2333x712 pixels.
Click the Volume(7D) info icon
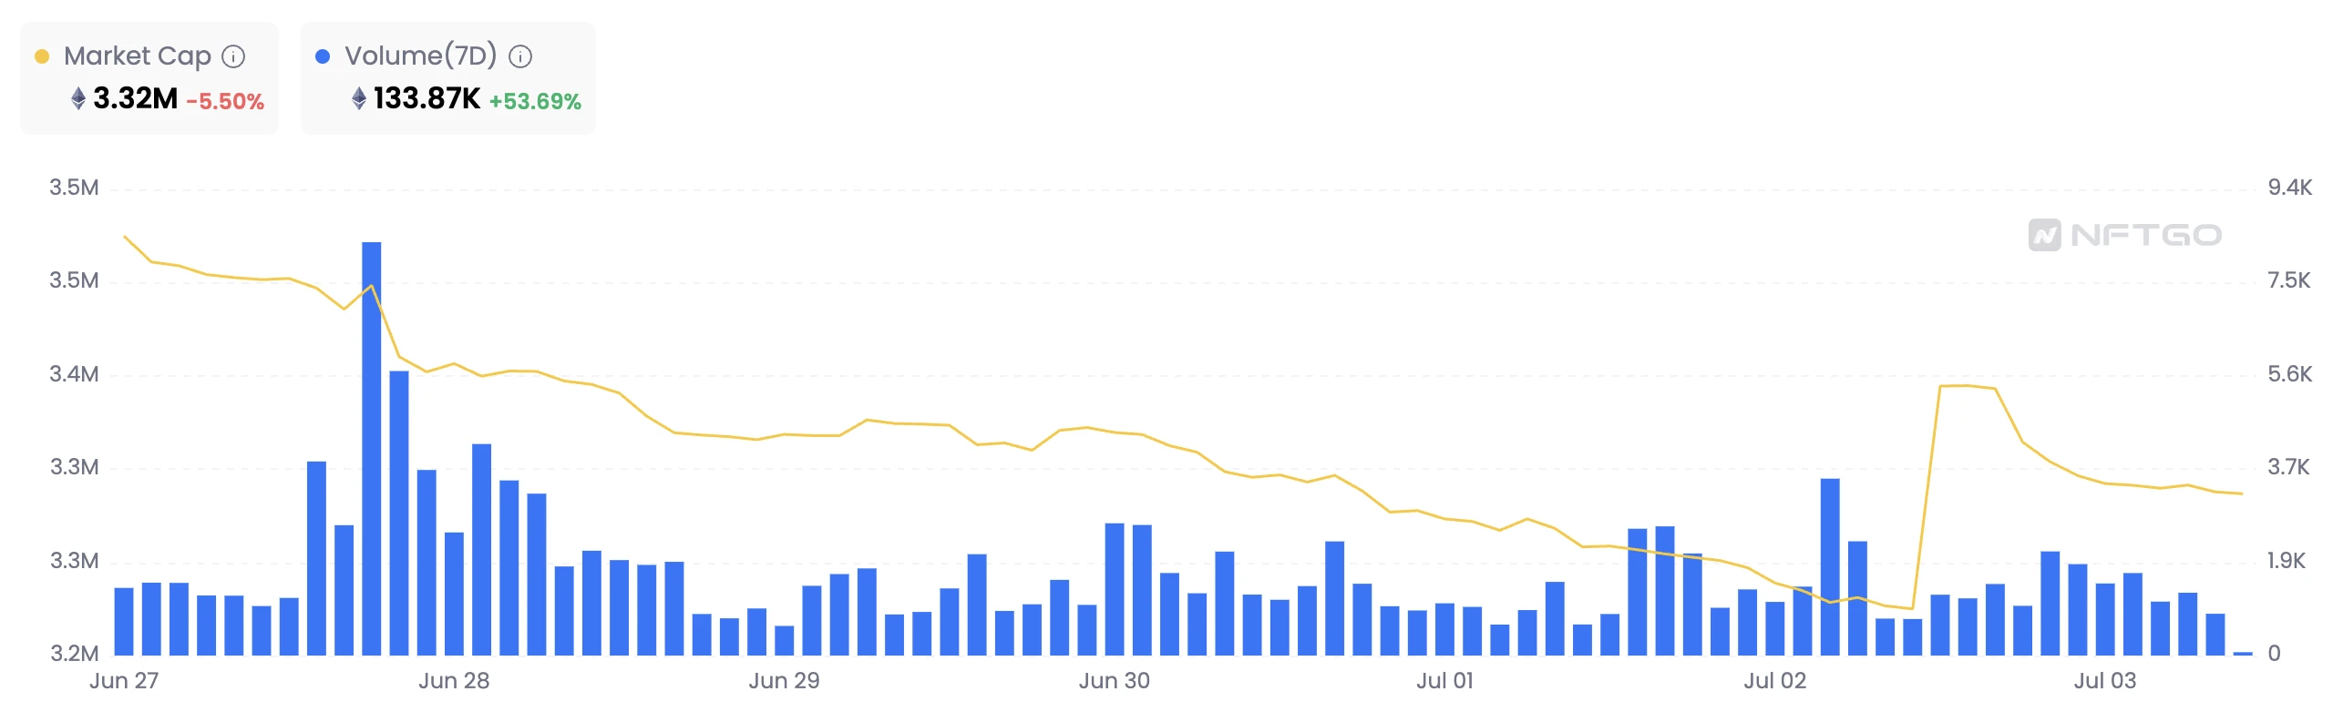pyautogui.click(x=520, y=56)
